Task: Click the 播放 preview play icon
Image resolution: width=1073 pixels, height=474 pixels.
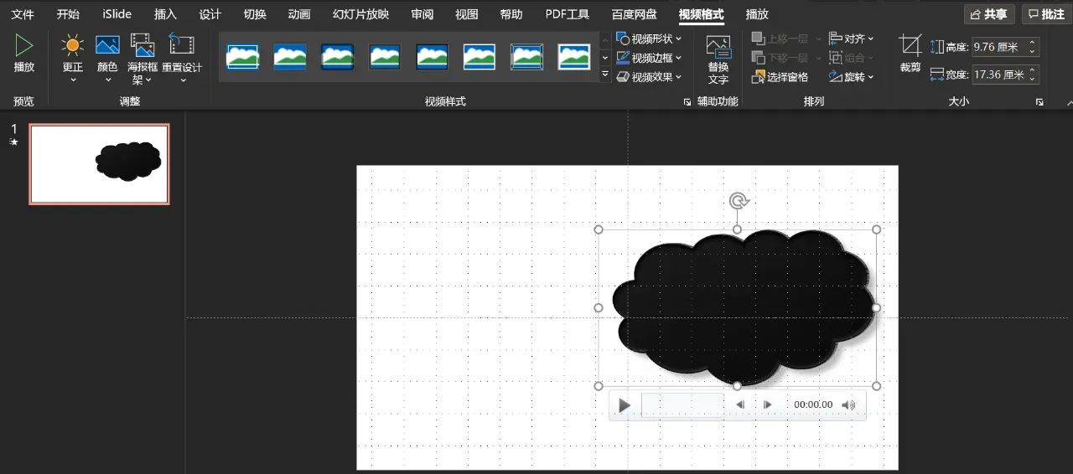Action: tap(24, 47)
